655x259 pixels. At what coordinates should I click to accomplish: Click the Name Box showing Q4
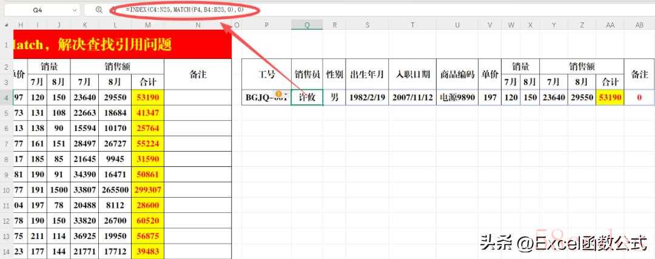38,10
